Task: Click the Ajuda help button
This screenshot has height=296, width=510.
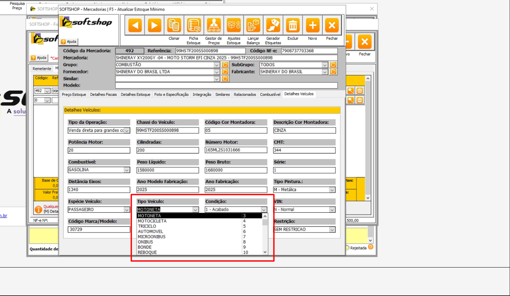Action: click(x=69, y=42)
